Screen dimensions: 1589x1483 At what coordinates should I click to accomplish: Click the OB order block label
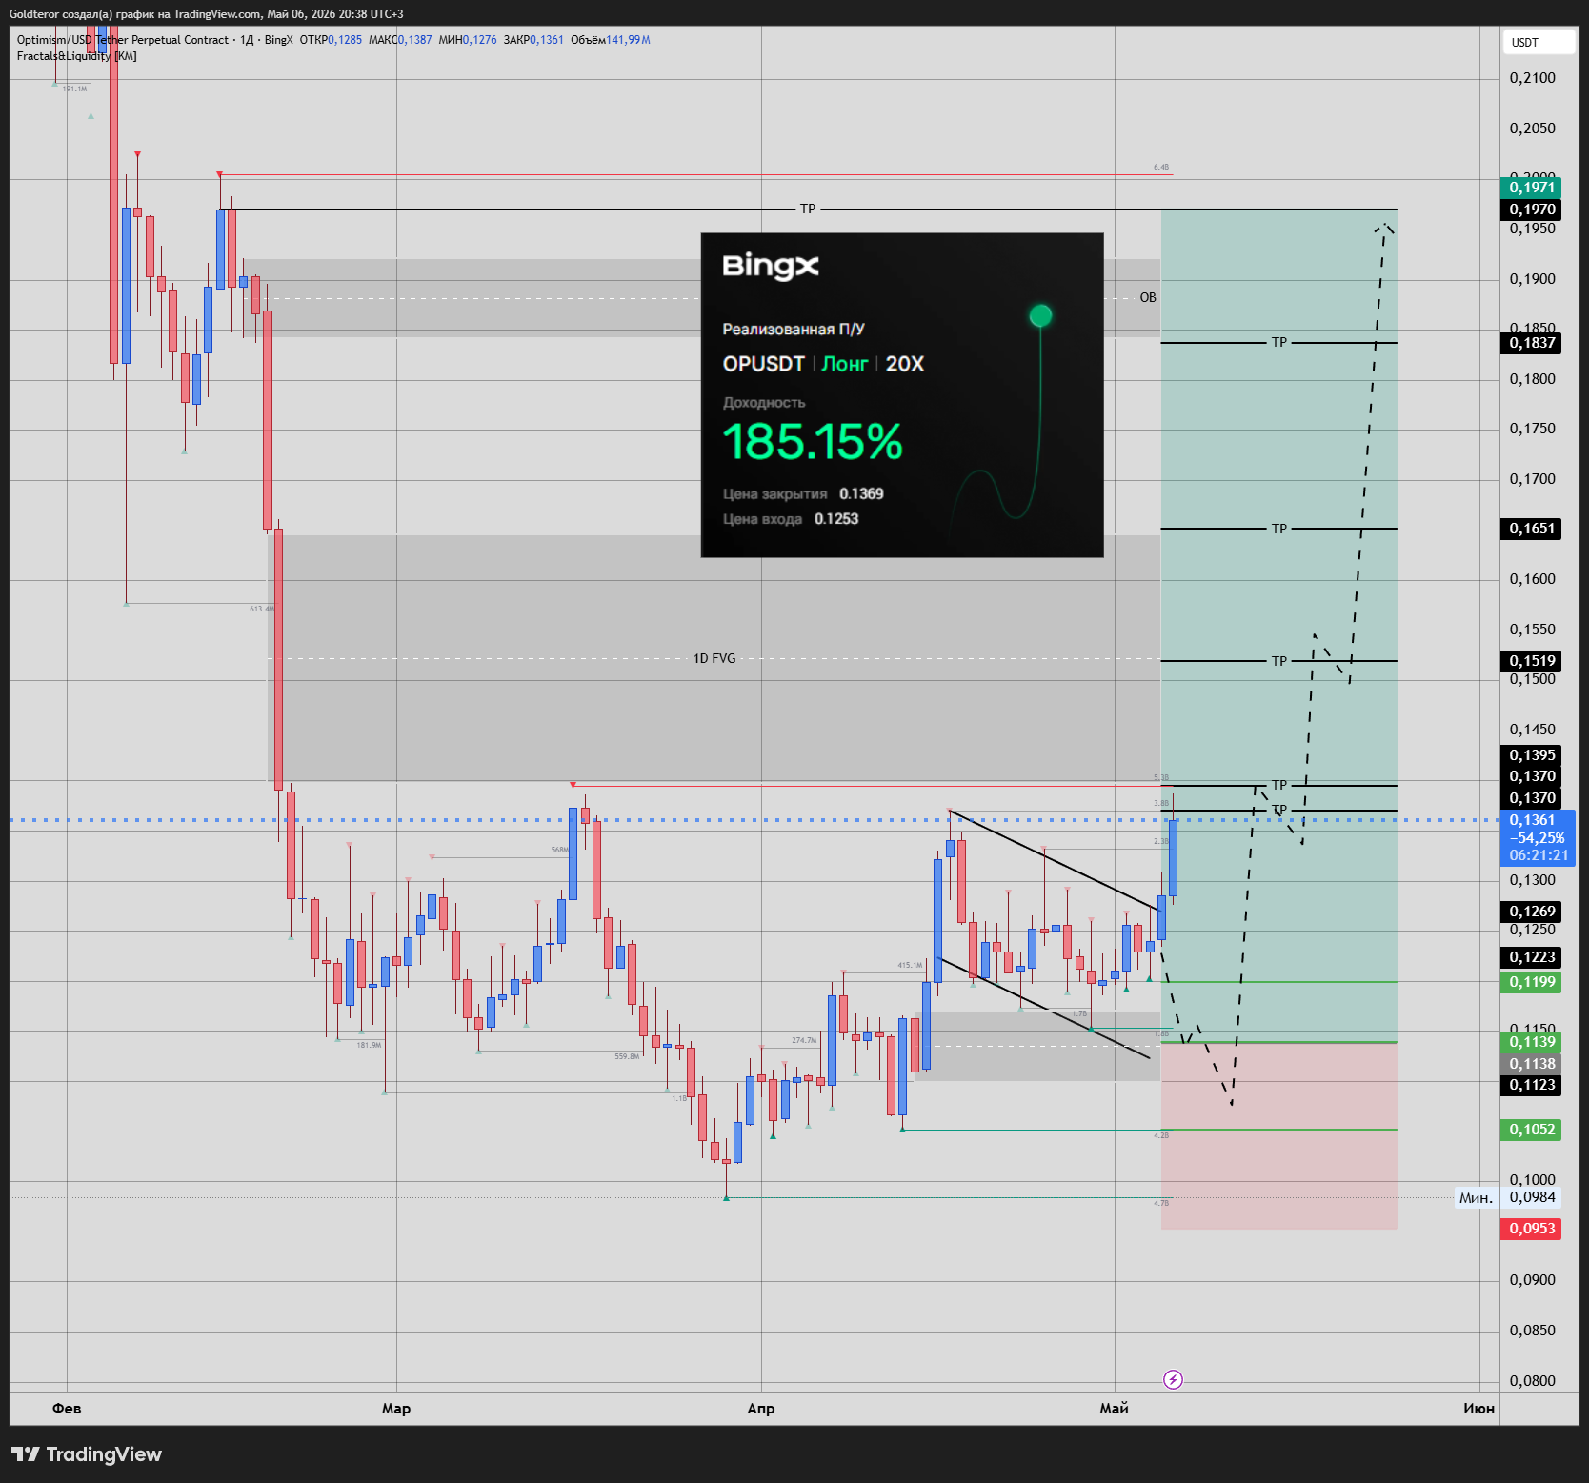[x=1148, y=298]
